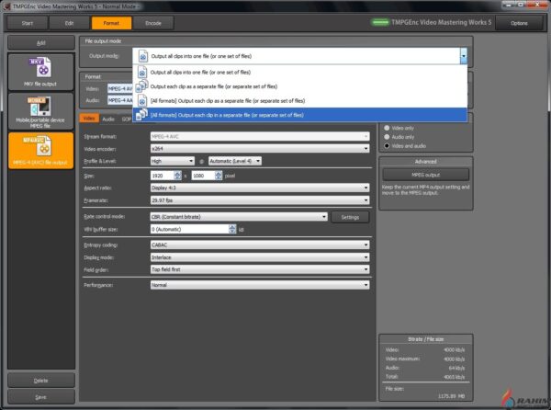551x410 pixels.
Task: Open the Aspect ratio Display 4:3 dropdown
Action: pos(260,188)
